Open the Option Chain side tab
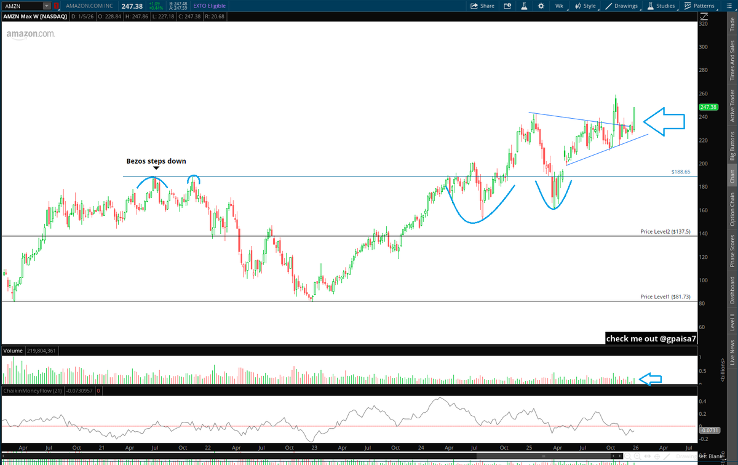Screen dimensions: 738x465 pos(732,209)
